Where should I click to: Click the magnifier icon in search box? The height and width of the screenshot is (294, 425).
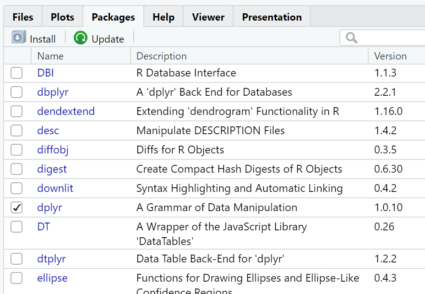click(352, 38)
